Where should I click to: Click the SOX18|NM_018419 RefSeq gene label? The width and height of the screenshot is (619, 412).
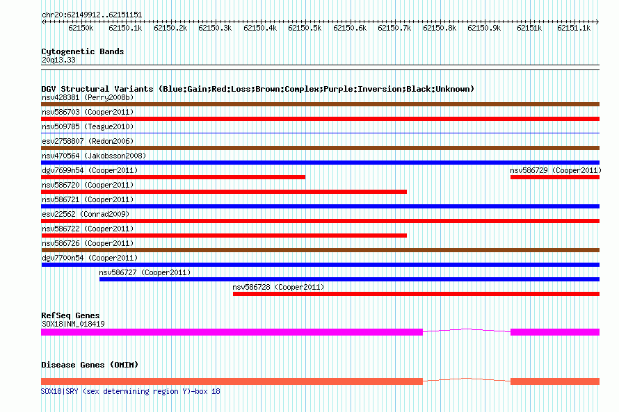73,324
